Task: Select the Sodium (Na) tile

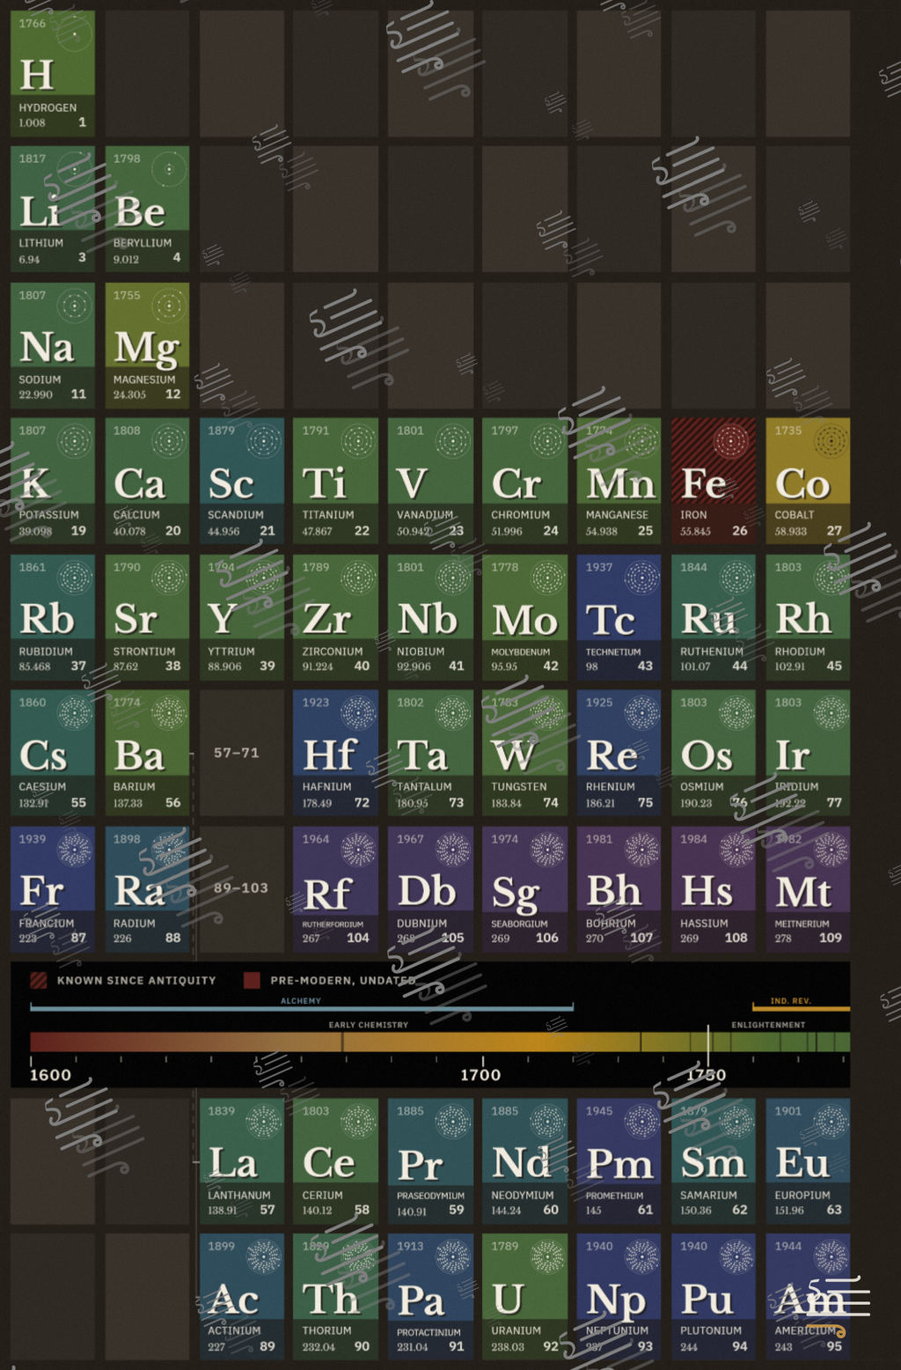Action: 53,345
